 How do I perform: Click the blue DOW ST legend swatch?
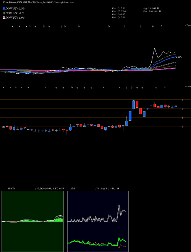(x=4, y=8)
